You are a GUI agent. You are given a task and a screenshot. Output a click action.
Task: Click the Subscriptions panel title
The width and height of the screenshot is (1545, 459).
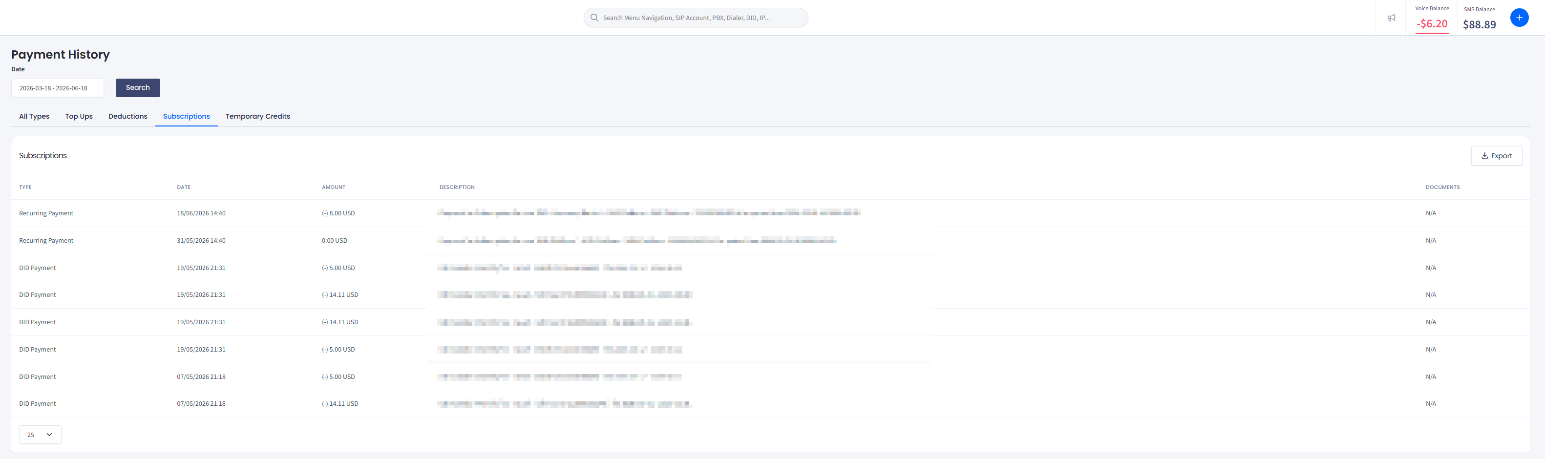point(42,156)
